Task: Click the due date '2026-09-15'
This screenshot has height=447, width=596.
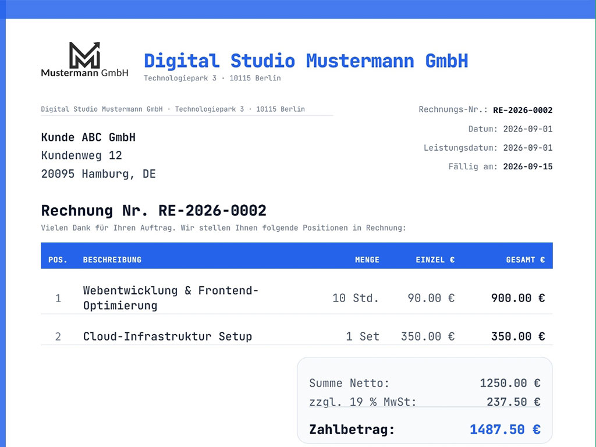Action: [x=528, y=166]
